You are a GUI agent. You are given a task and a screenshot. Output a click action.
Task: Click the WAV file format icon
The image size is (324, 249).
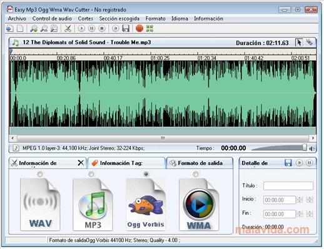40,204
